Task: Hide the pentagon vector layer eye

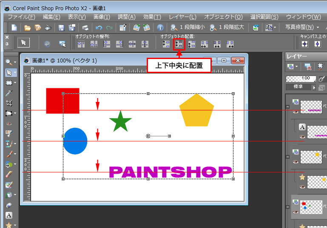Action: point(295,162)
